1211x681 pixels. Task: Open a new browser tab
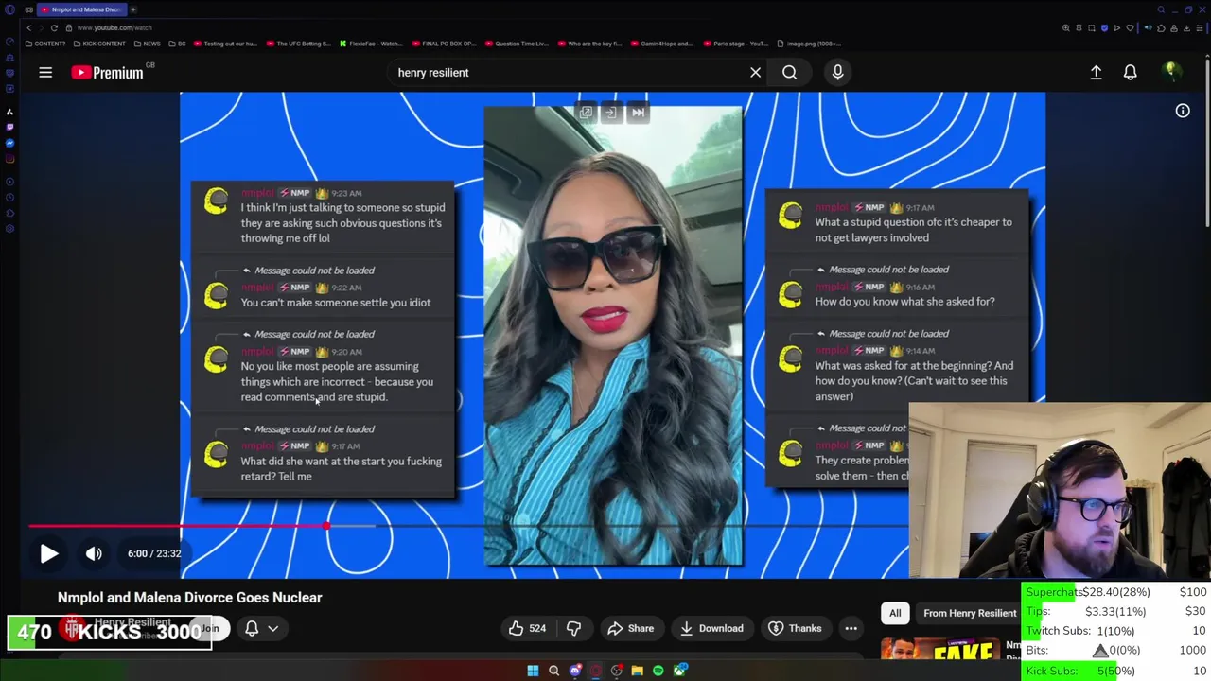(x=133, y=9)
